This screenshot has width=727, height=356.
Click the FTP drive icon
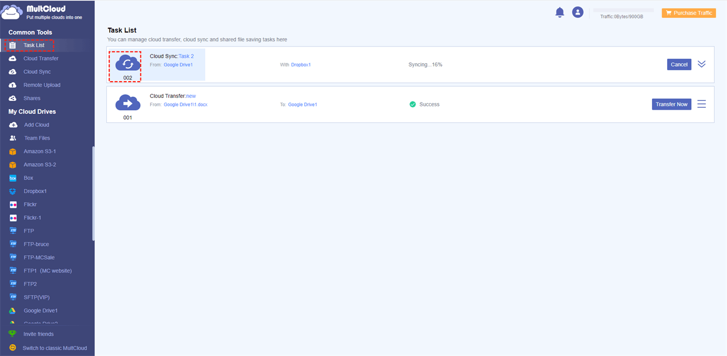tap(12, 231)
